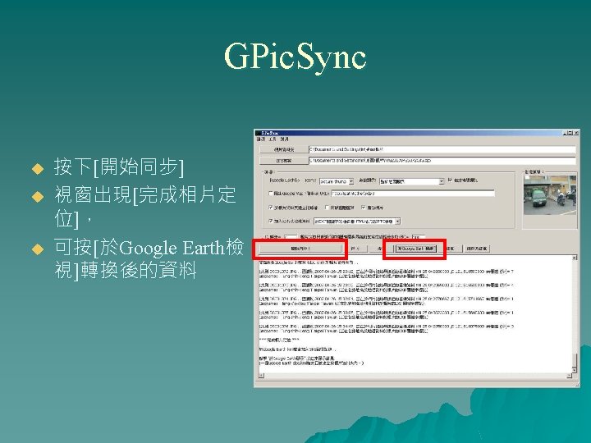The image size is (591, 443).
Task: Close the GPicSync window
Action: [576, 133]
